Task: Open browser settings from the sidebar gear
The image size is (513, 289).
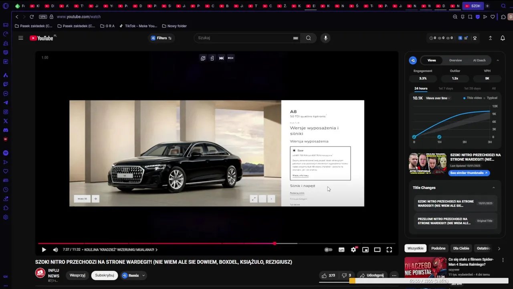Action: click(x=6, y=217)
